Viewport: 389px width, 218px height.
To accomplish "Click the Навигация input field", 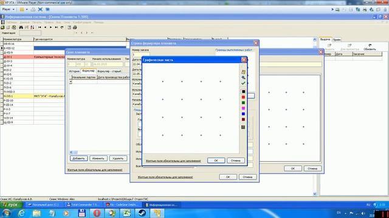I will (30, 33).
